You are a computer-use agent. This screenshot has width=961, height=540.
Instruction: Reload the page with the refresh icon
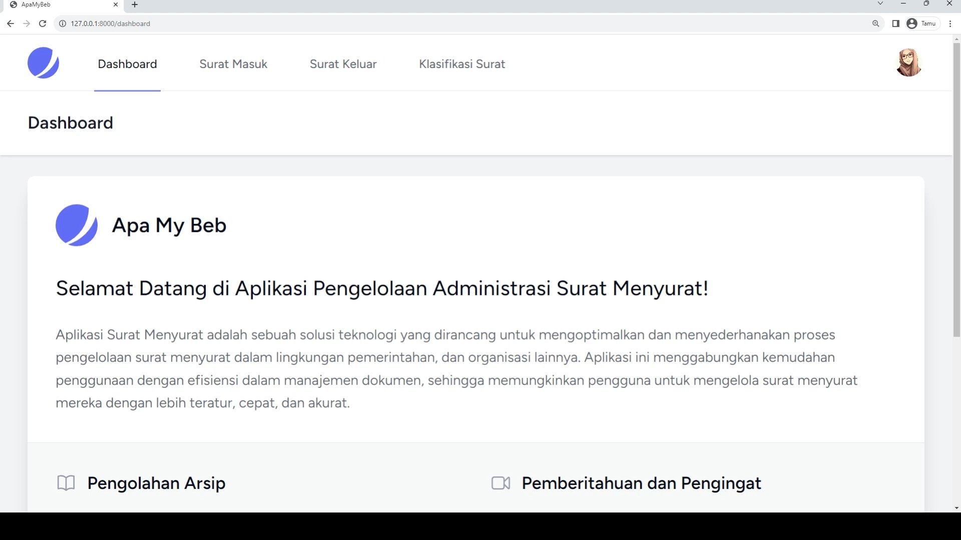point(43,23)
